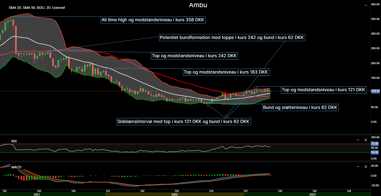Select the 'Bund og støtteniveau i kurs 62 DKK' label
381x196 pixels.
300,108
